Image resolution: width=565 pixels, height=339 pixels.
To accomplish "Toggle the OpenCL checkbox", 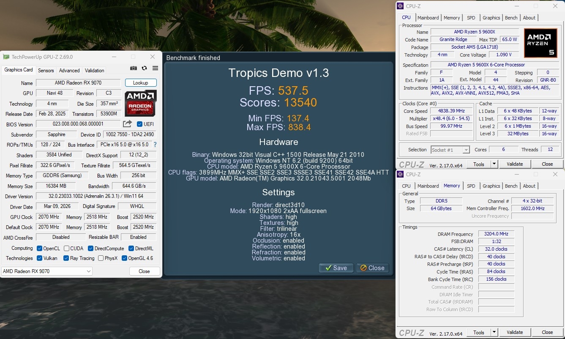I will pyautogui.click(x=39, y=249).
